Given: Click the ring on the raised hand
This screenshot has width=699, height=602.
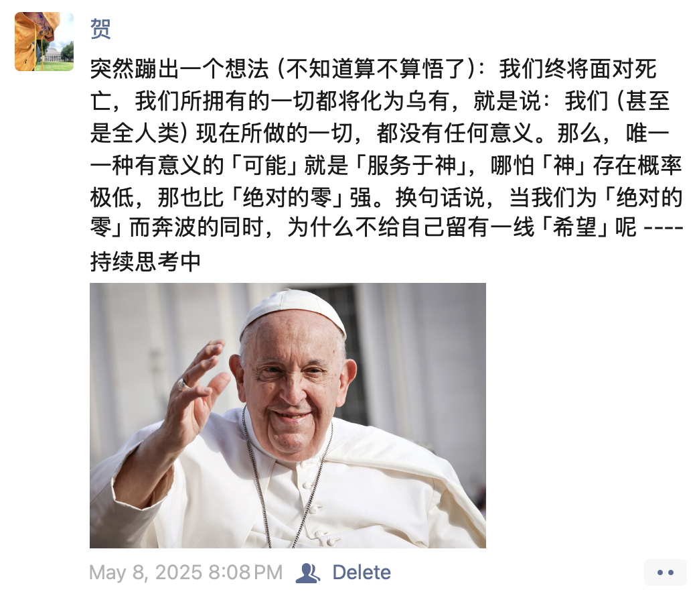Looking at the screenshot, I should pos(182,383).
